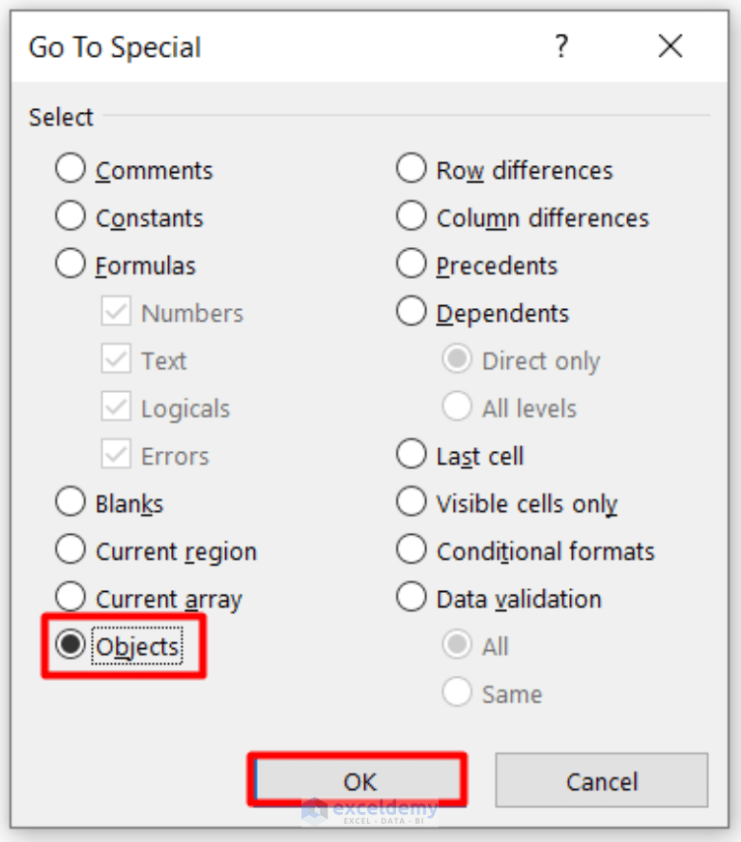
Task: Select Visible cells only
Action: [411, 501]
